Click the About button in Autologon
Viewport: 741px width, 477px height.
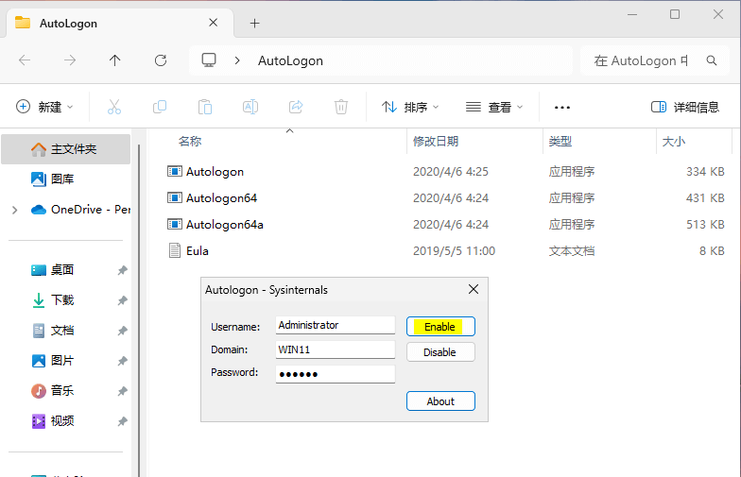click(440, 401)
